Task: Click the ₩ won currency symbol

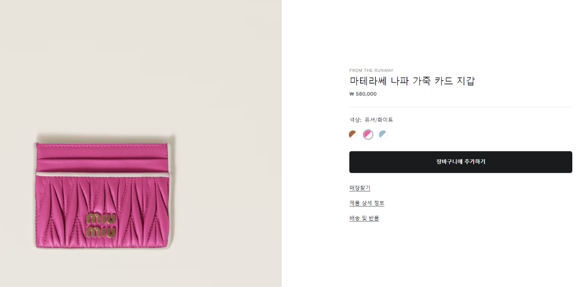Action: tap(352, 94)
